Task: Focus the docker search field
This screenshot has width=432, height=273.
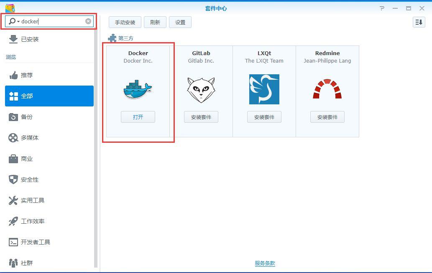Action: click(x=49, y=21)
